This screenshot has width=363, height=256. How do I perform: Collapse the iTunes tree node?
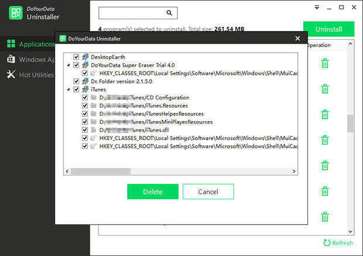(69, 89)
